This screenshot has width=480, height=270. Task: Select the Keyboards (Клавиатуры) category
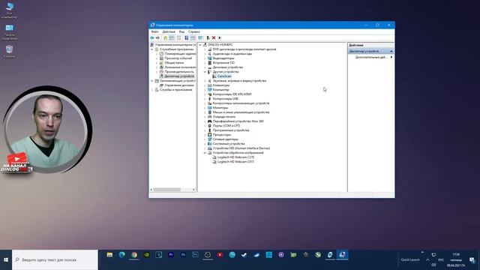coord(221,85)
